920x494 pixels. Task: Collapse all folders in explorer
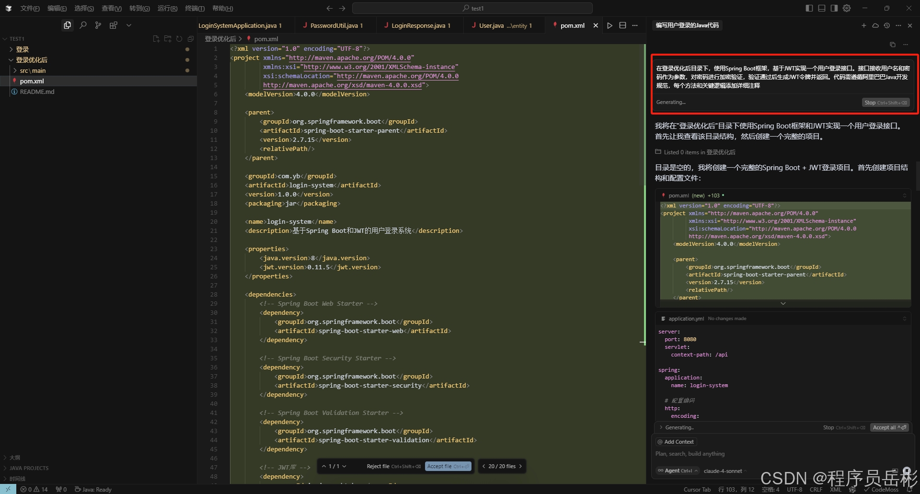(x=191, y=39)
